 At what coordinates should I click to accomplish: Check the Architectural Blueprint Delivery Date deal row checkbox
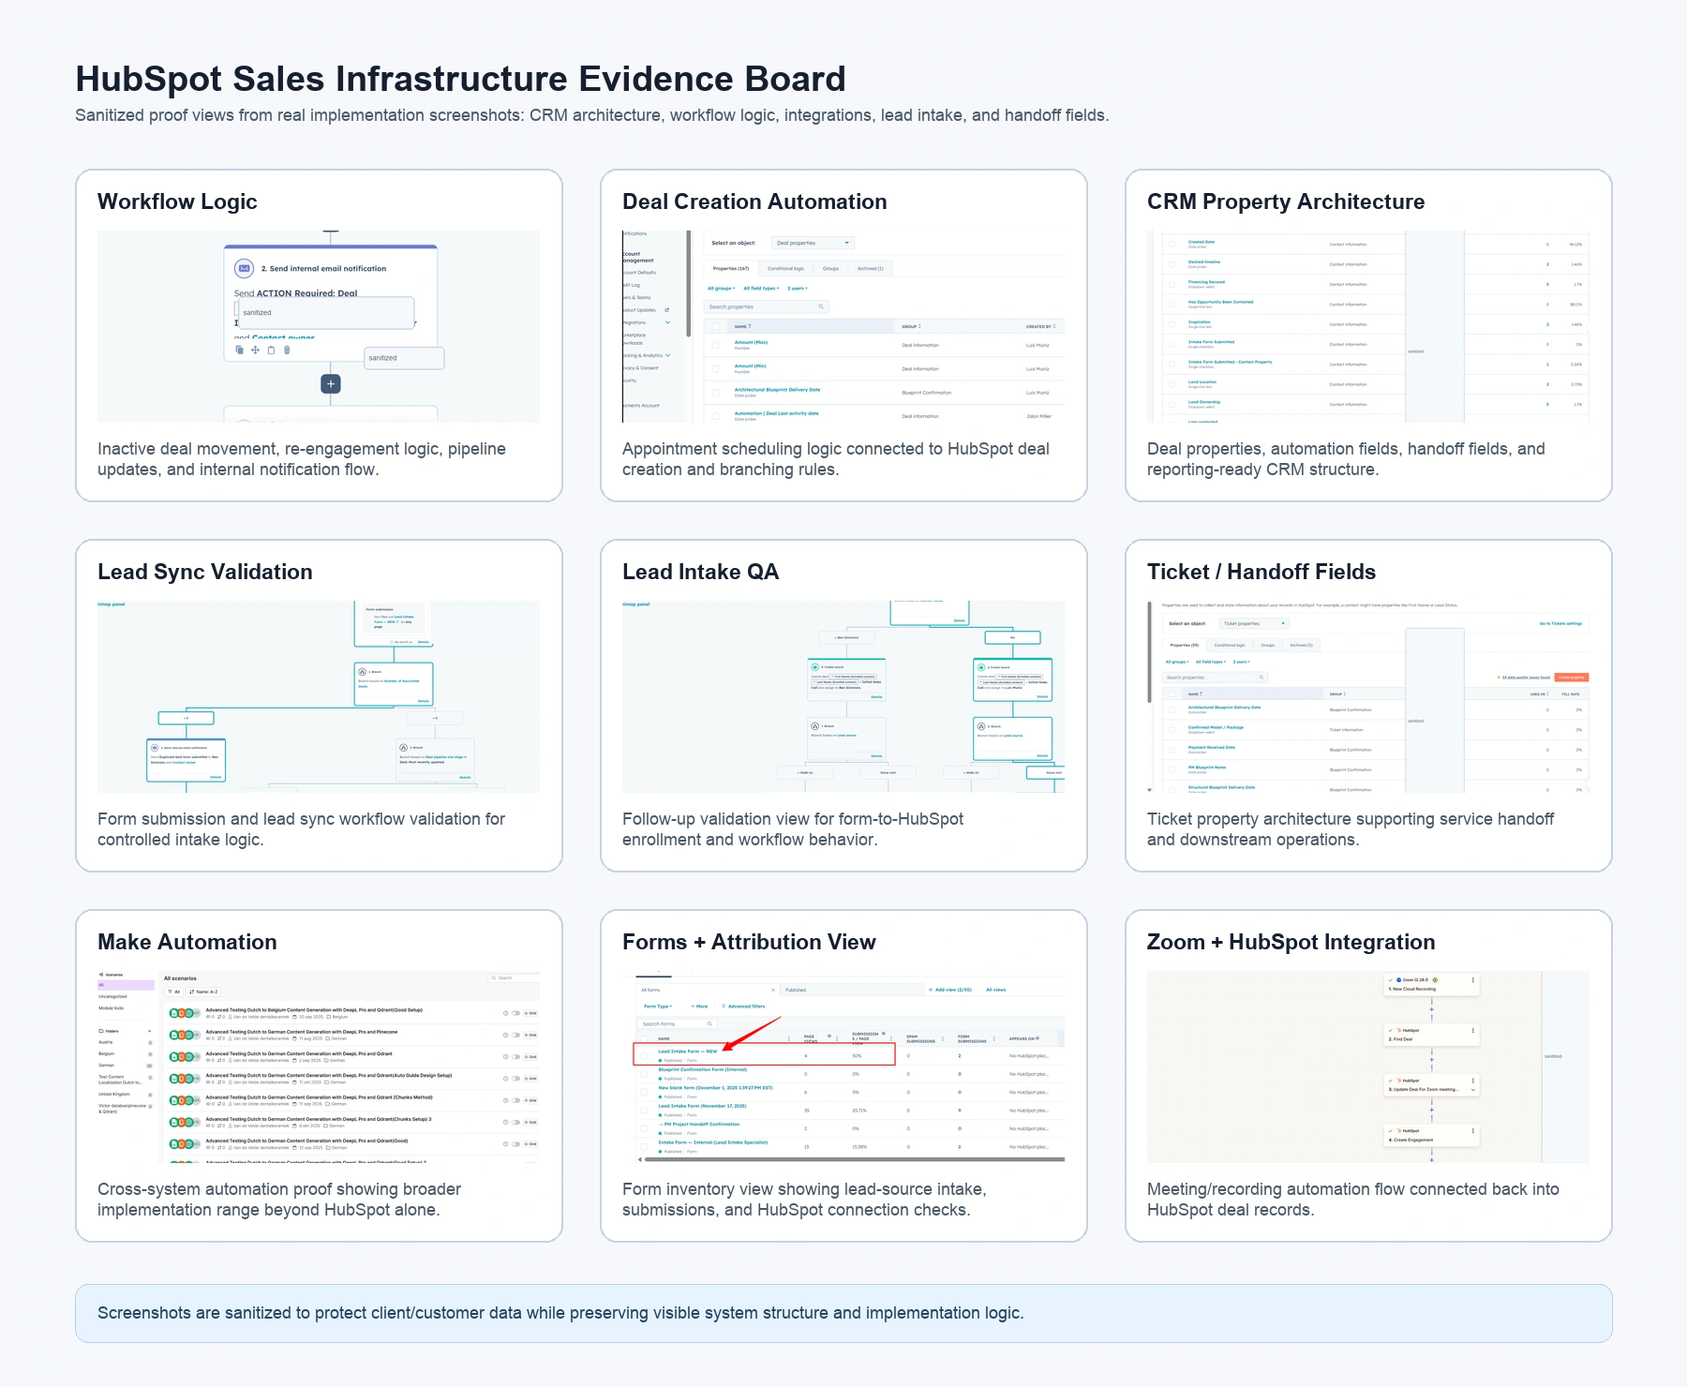click(x=715, y=393)
